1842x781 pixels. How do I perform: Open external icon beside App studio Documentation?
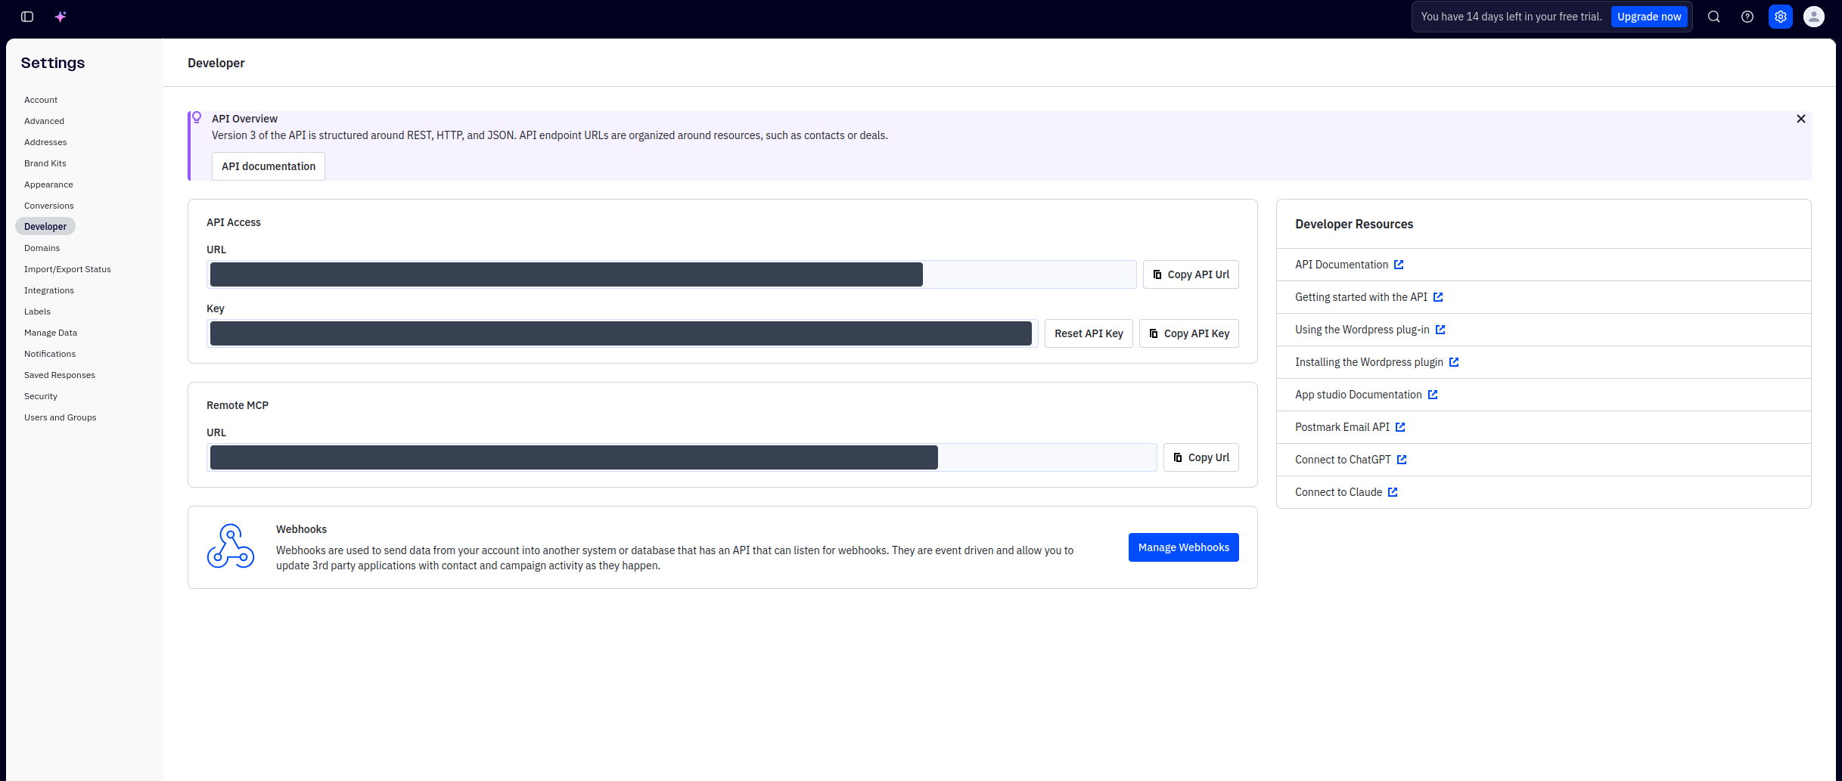1433,395
